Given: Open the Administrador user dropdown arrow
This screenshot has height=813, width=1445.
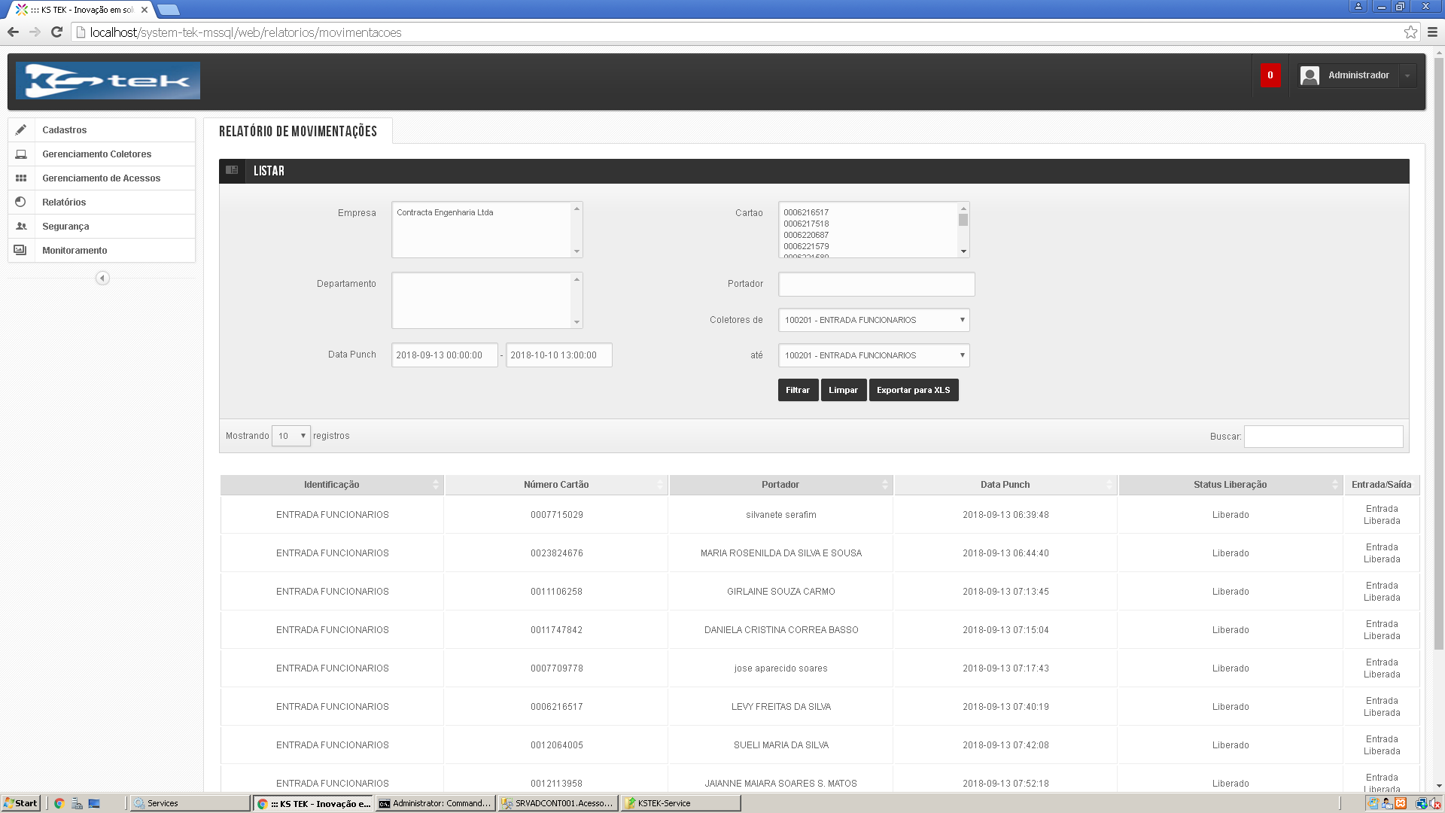Looking at the screenshot, I should (1407, 75).
